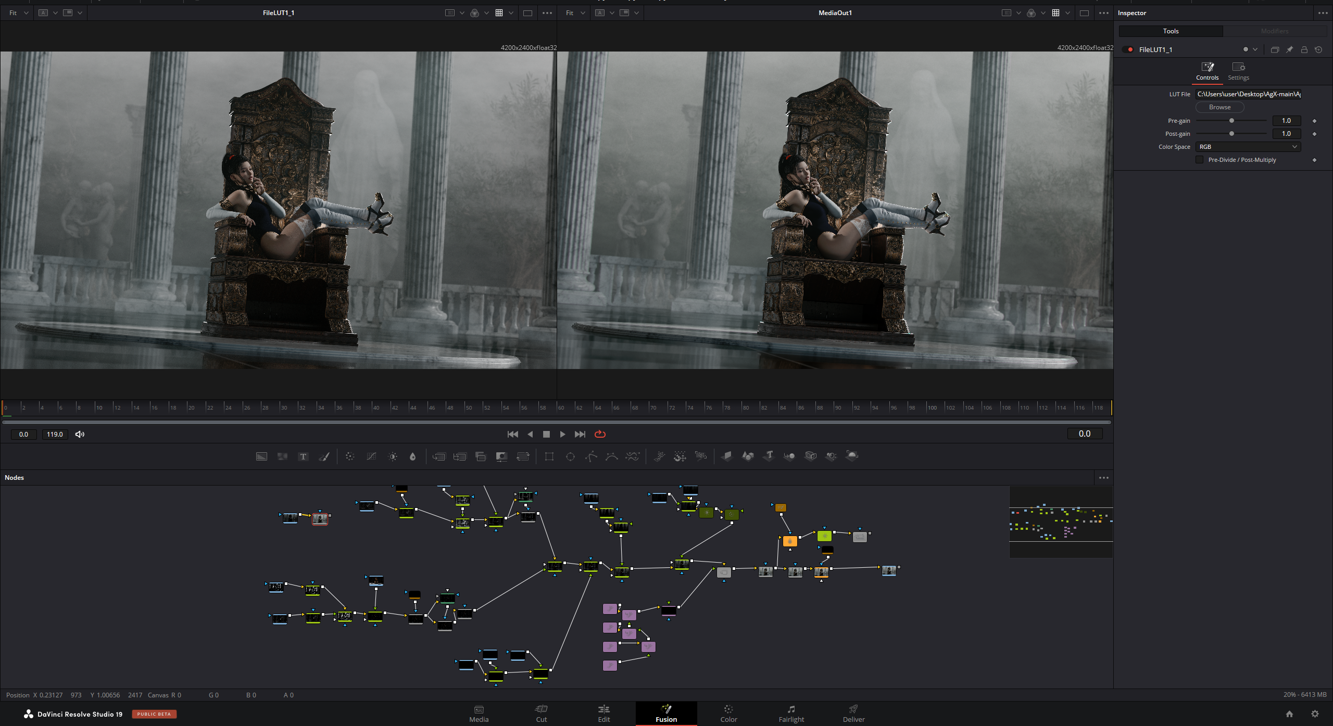Enable Pre-Divide / Post-Multiply checkbox
Viewport: 1333px width, 726px height.
coord(1200,160)
